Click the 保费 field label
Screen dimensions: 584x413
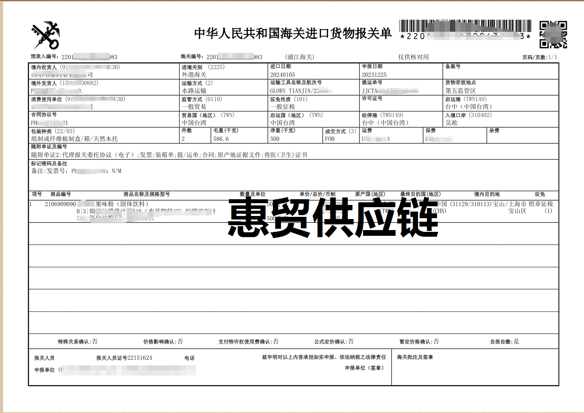click(x=431, y=130)
